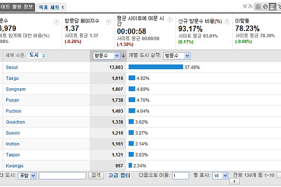Open the 도시 detail level dropdown
This screenshot has width=281, height=187.
click(37, 56)
